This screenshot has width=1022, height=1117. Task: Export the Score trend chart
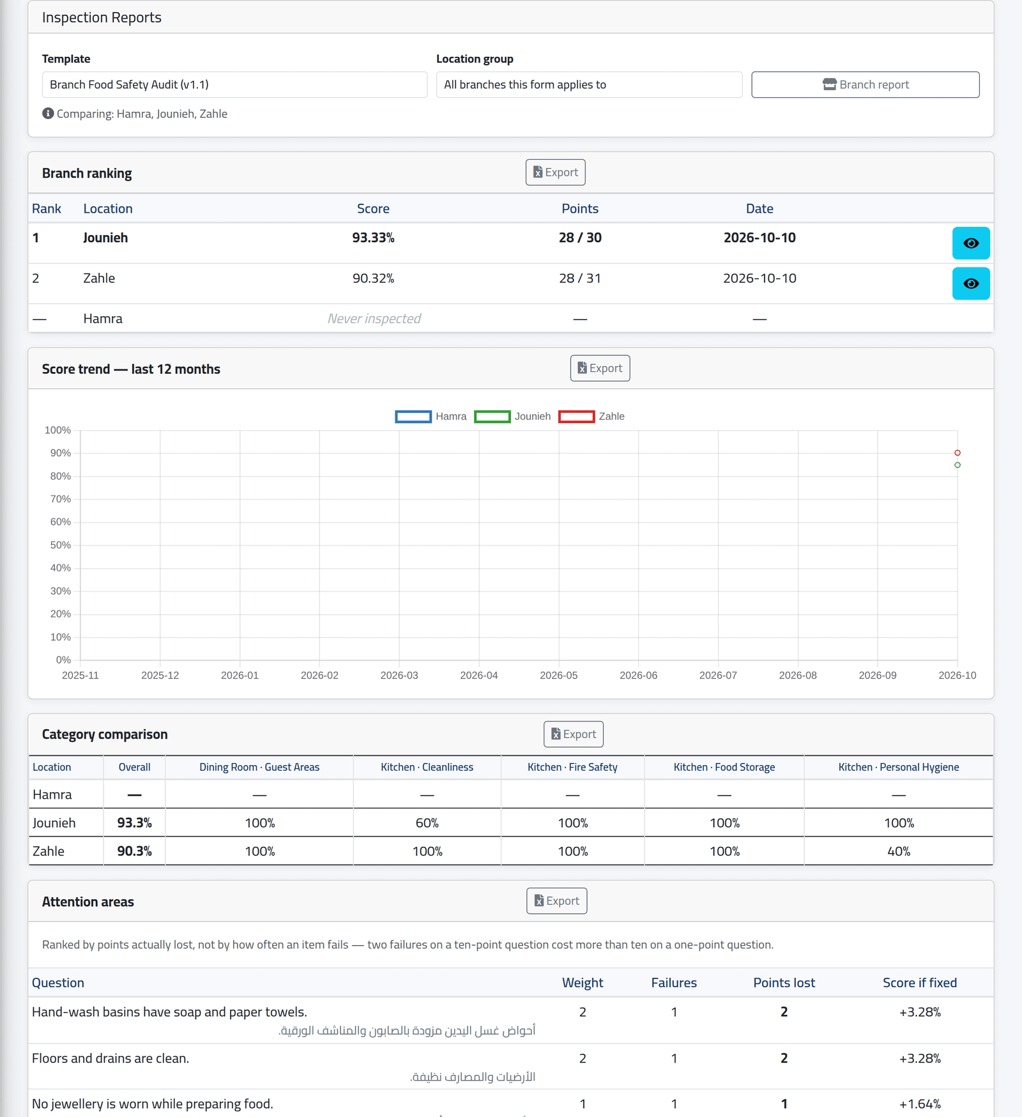click(600, 368)
